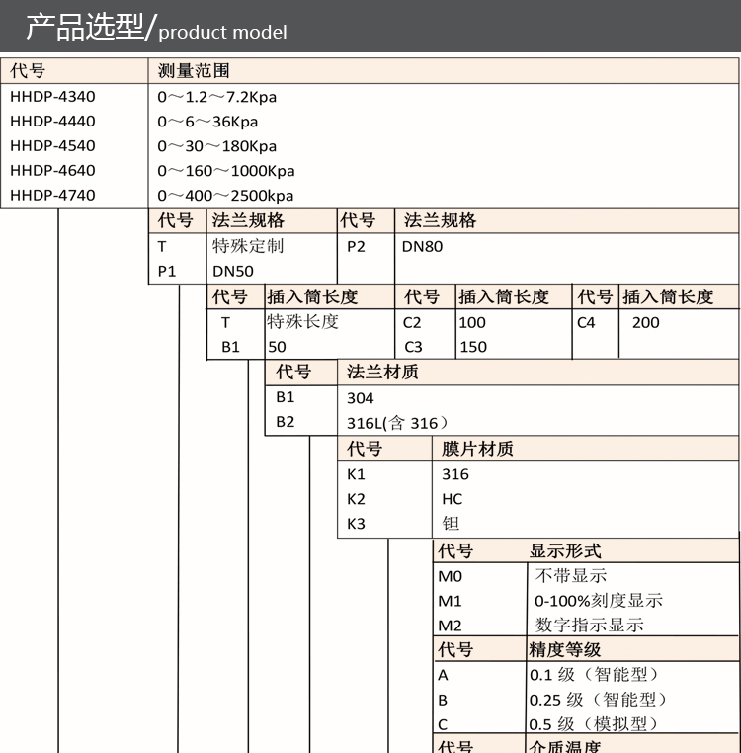
Task: Select flange specification DN80
Action: (x=422, y=247)
